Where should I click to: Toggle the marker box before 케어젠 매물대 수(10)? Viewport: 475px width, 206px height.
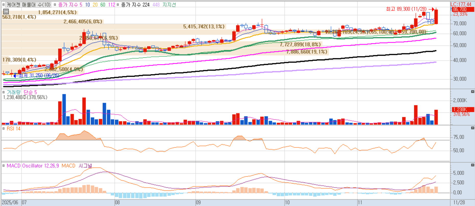tap(4, 5)
